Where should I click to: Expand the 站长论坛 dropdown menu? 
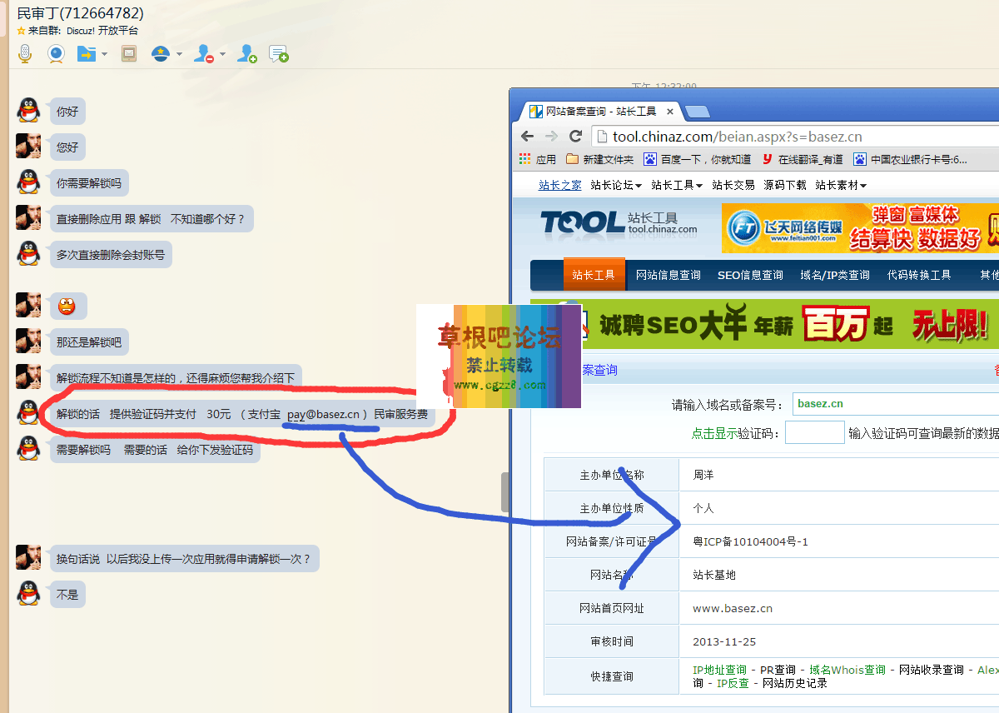(x=638, y=185)
